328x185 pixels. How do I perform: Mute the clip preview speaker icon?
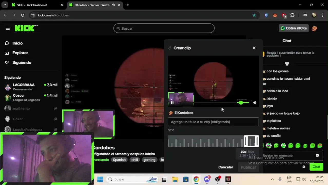click(255, 103)
